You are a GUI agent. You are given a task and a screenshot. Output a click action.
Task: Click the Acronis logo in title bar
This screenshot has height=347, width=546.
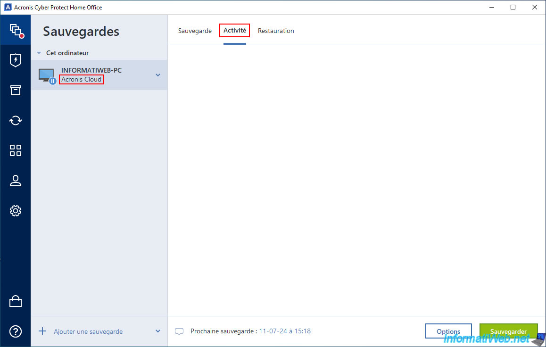(x=8, y=8)
